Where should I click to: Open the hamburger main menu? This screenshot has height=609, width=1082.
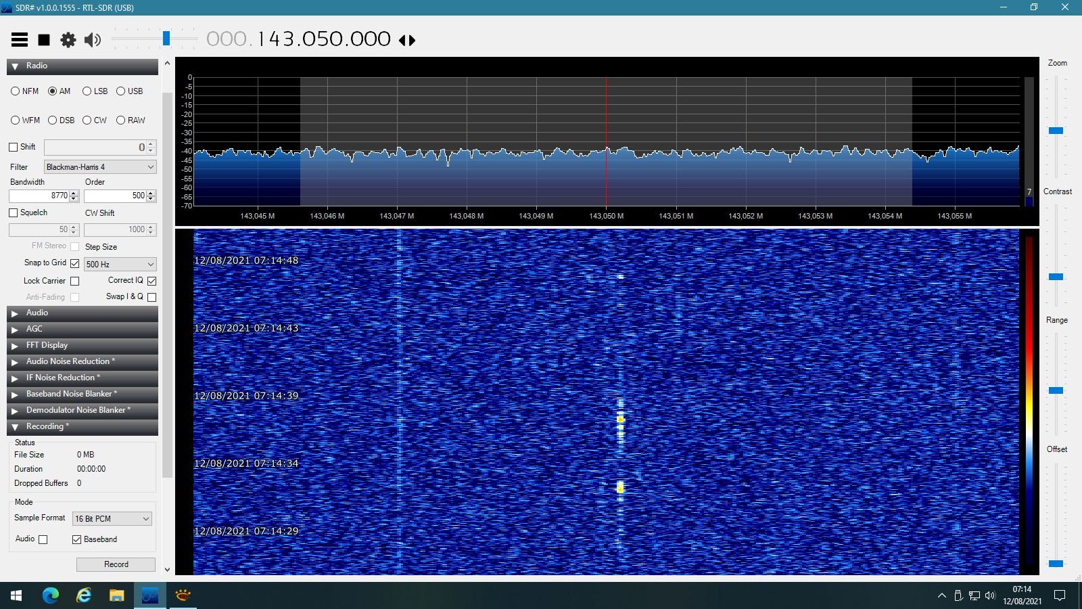click(20, 40)
